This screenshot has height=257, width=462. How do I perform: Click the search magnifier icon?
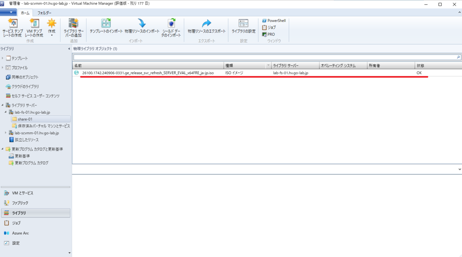pyautogui.click(x=459, y=57)
